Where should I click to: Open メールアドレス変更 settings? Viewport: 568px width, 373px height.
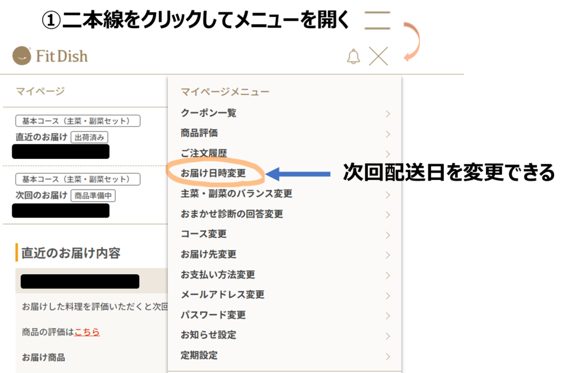pyautogui.click(x=222, y=295)
